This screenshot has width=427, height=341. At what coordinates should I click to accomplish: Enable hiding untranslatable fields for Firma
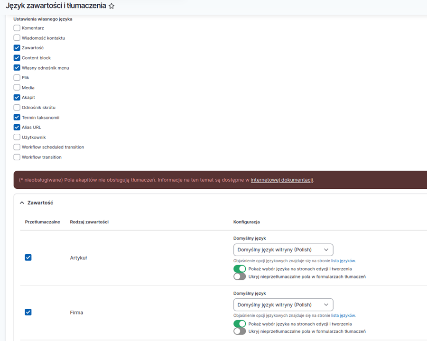click(x=240, y=332)
